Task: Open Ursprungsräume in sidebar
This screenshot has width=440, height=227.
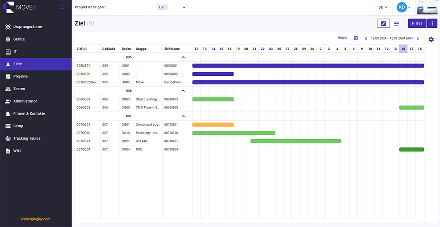Action: pyautogui.click(x=27, y=27)
